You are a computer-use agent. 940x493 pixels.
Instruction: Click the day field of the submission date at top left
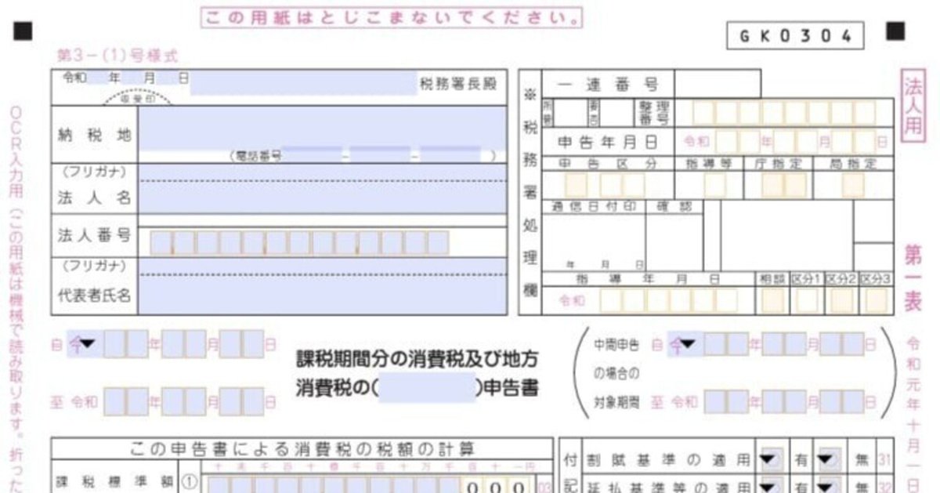click(167, 78)
